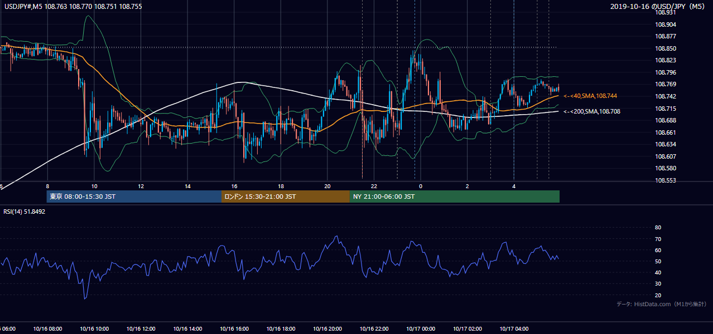Click the 108.607 price axis label
The width and height of the screenshot is (713, 334).
tap(666, 156)
